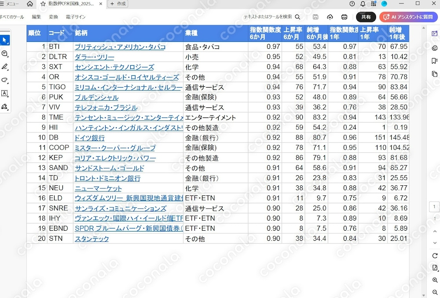440x298 pixels.
Task: Open センシエント・テクノロジーズ link
Action: [x=114, y=67]
